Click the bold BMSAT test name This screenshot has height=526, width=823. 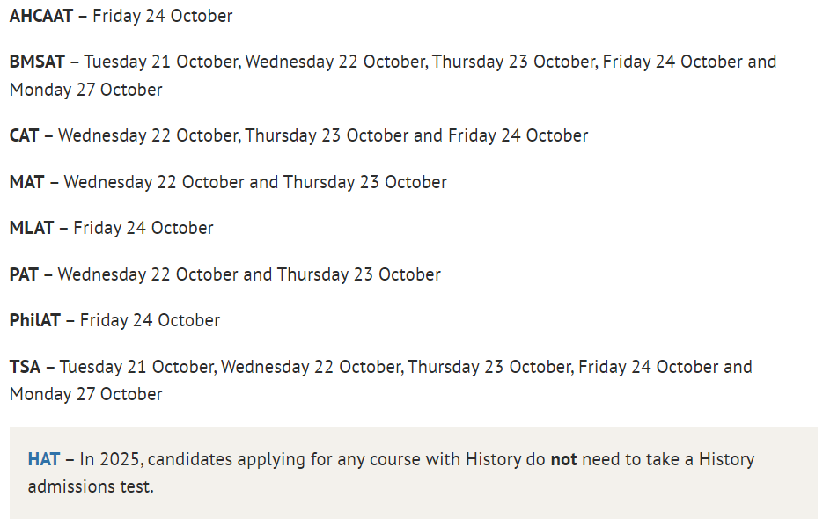coord(37,62)
